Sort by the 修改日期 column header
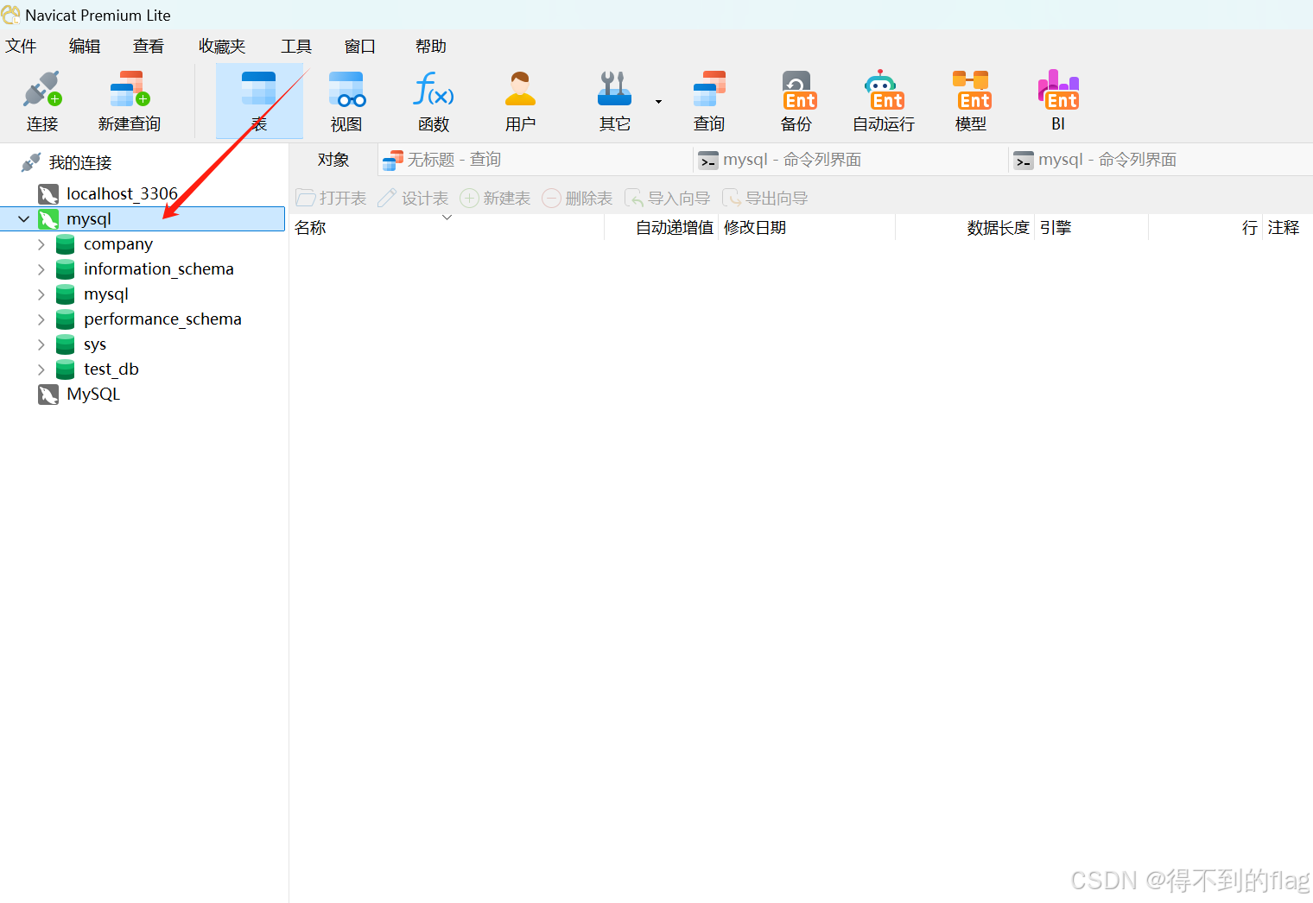This screenshot has width=1313, height=903. (807, 228)
